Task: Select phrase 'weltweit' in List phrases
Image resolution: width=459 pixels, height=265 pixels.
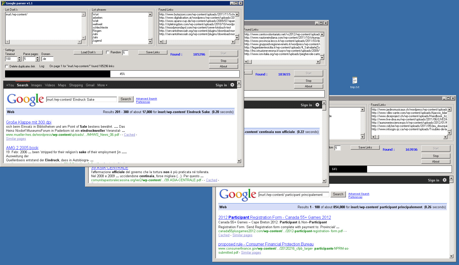Action: point(97,24)
